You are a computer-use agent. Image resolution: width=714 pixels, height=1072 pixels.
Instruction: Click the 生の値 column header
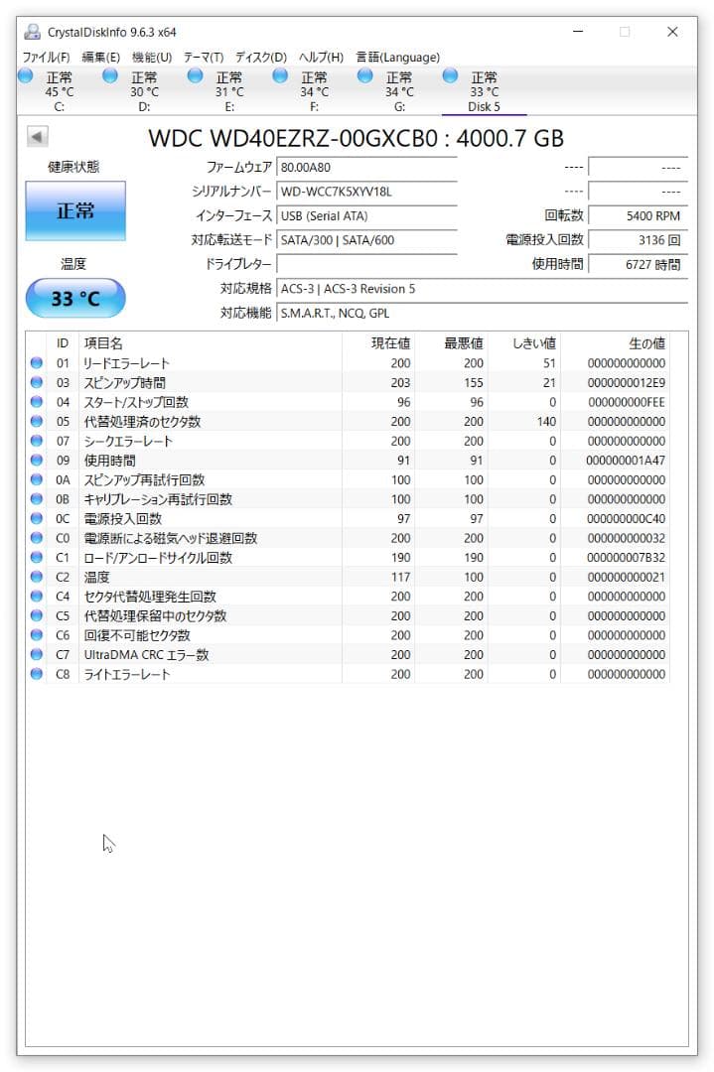pyautogui.click(x=615, y=343)
